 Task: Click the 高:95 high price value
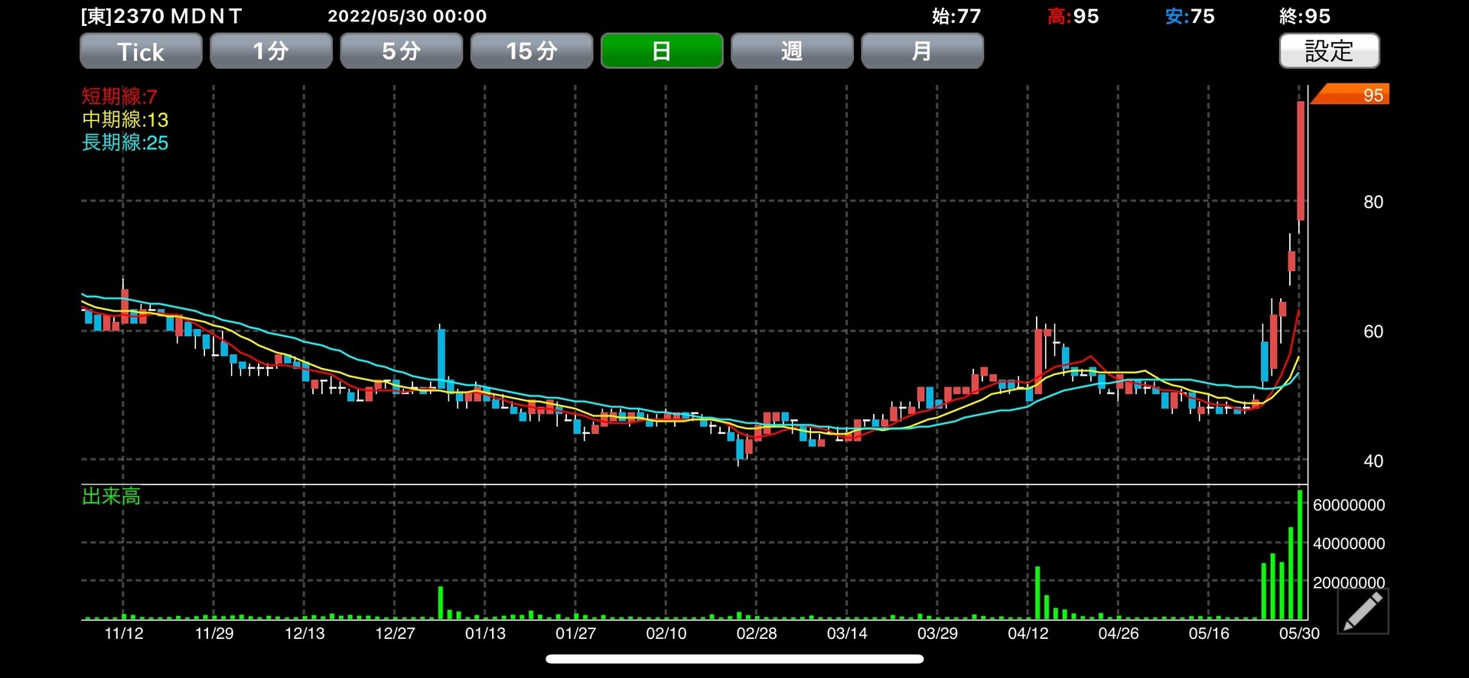[x=1073, y=16]
